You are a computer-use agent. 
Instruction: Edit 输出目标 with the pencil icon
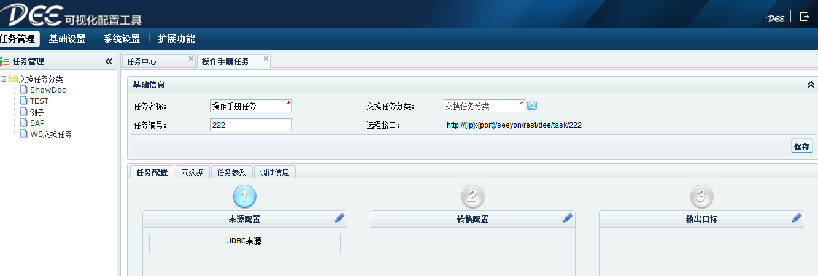click(x=797, y=218)
